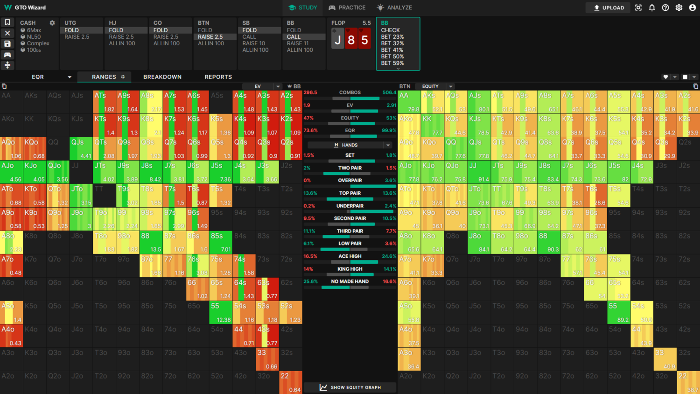Click copy icon above BTN matrix right edge

[695, 86]
